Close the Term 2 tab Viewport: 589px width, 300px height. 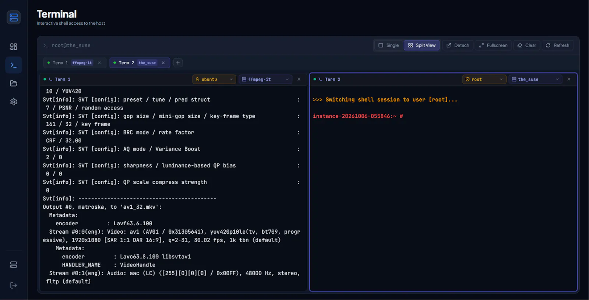click(163, 63)
